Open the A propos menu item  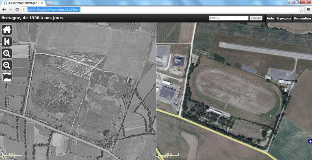[284, 18]
